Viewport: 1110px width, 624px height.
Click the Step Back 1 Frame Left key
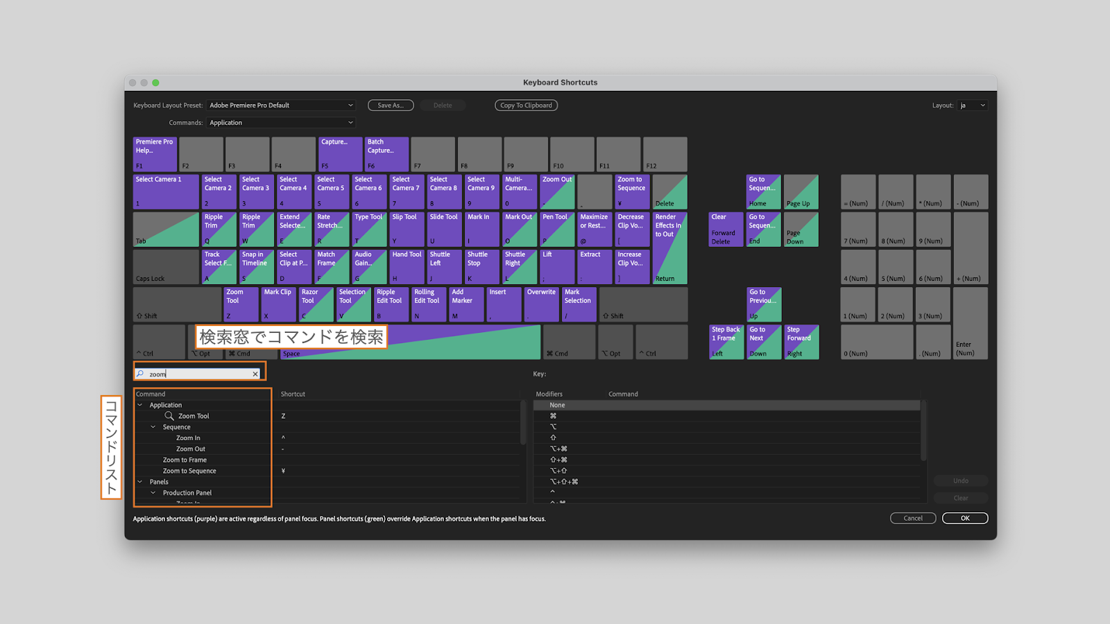click(726, 342)
